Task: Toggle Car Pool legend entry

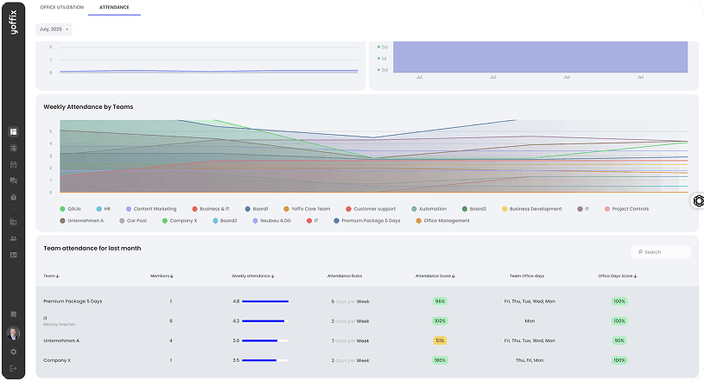Action: (x=133, y=220)
